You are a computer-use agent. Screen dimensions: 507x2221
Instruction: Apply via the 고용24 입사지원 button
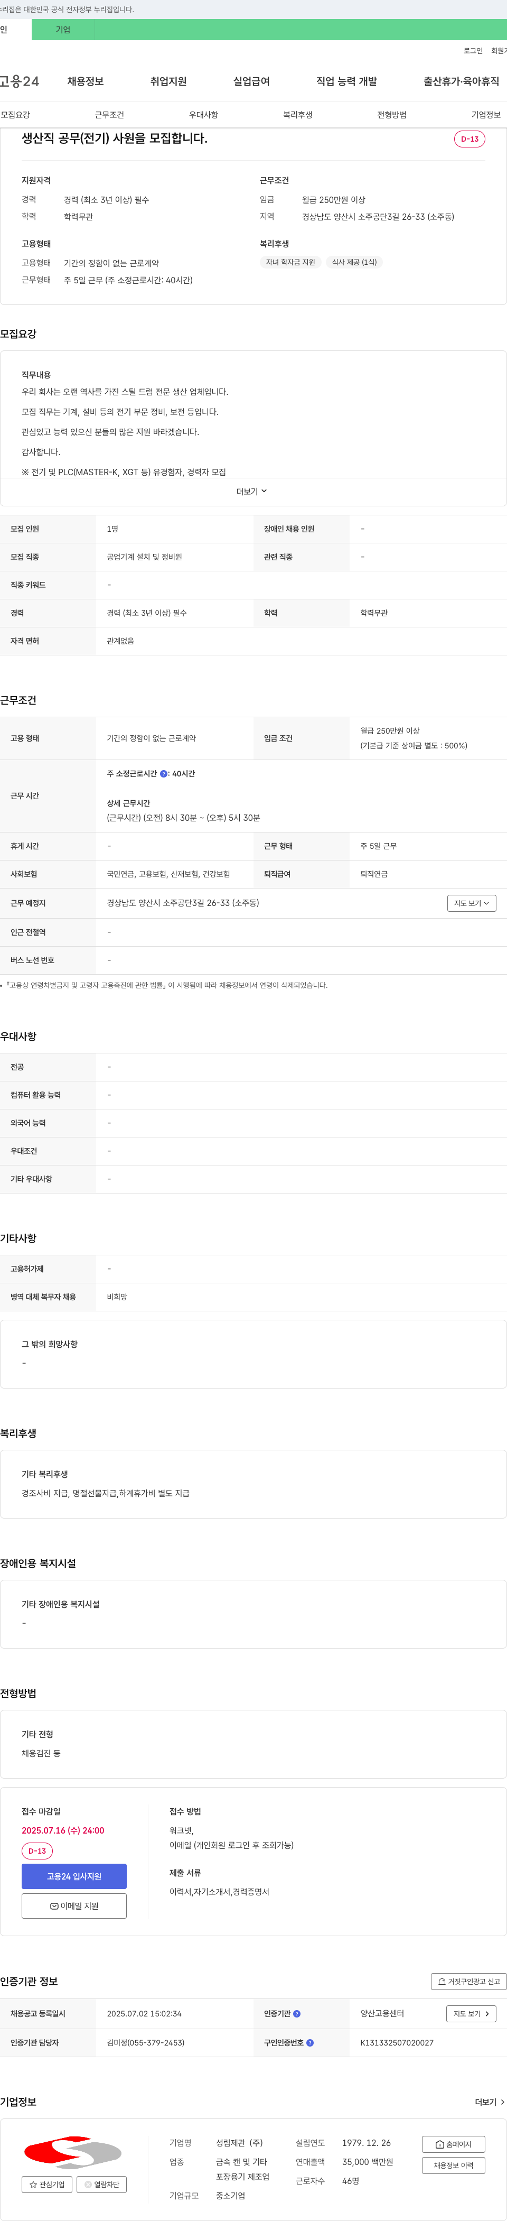tap(74, 1876)
